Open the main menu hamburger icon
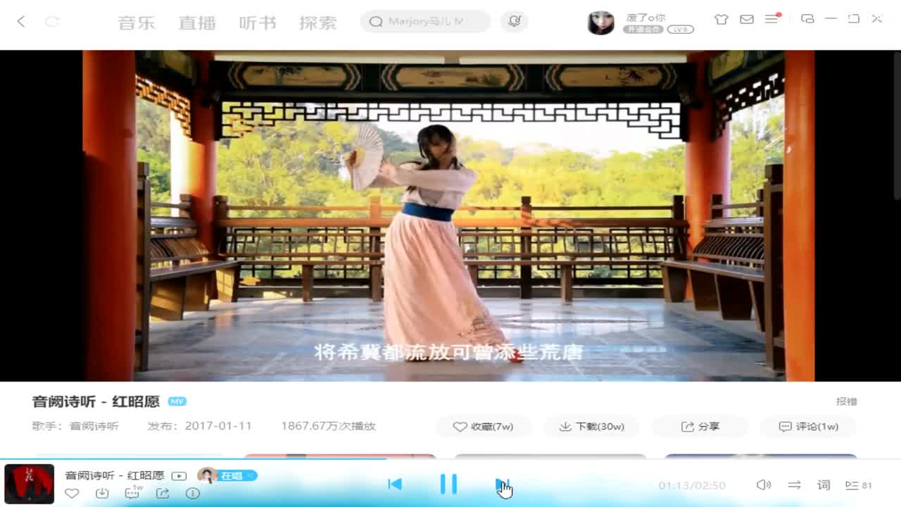 pyautogui.click(x=772, y=19)
